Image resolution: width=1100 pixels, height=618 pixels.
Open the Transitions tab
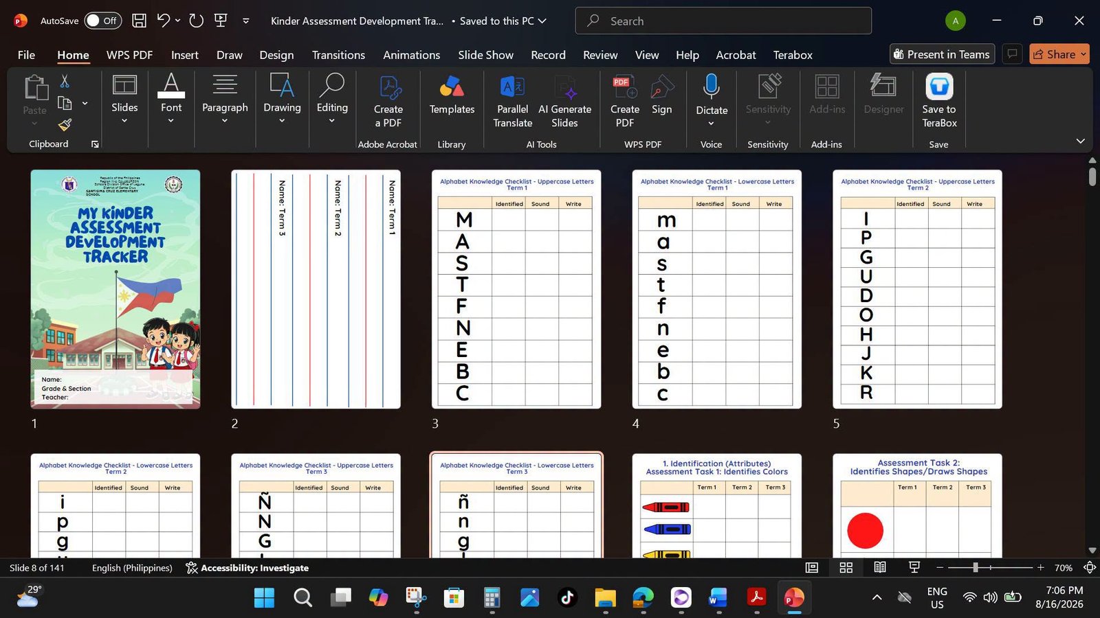pyautogui.click(x=338, y=55)
